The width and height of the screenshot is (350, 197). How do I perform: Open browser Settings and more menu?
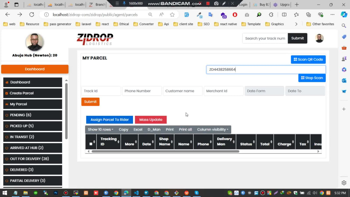click(332, 15)
